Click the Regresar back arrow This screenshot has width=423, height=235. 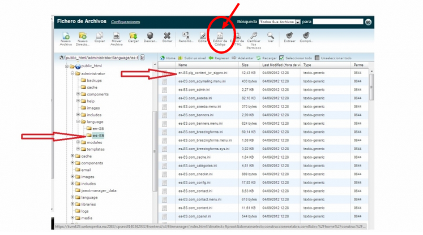pyautogui.click(x=211, y=58)
